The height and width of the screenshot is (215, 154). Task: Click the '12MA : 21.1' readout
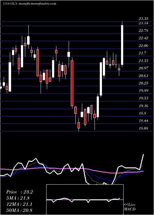pos(19,204)
